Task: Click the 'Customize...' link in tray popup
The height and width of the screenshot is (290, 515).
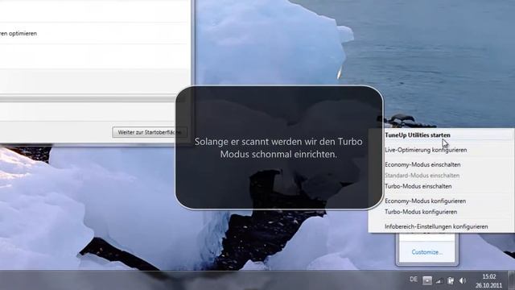Action: coord(426,252)
